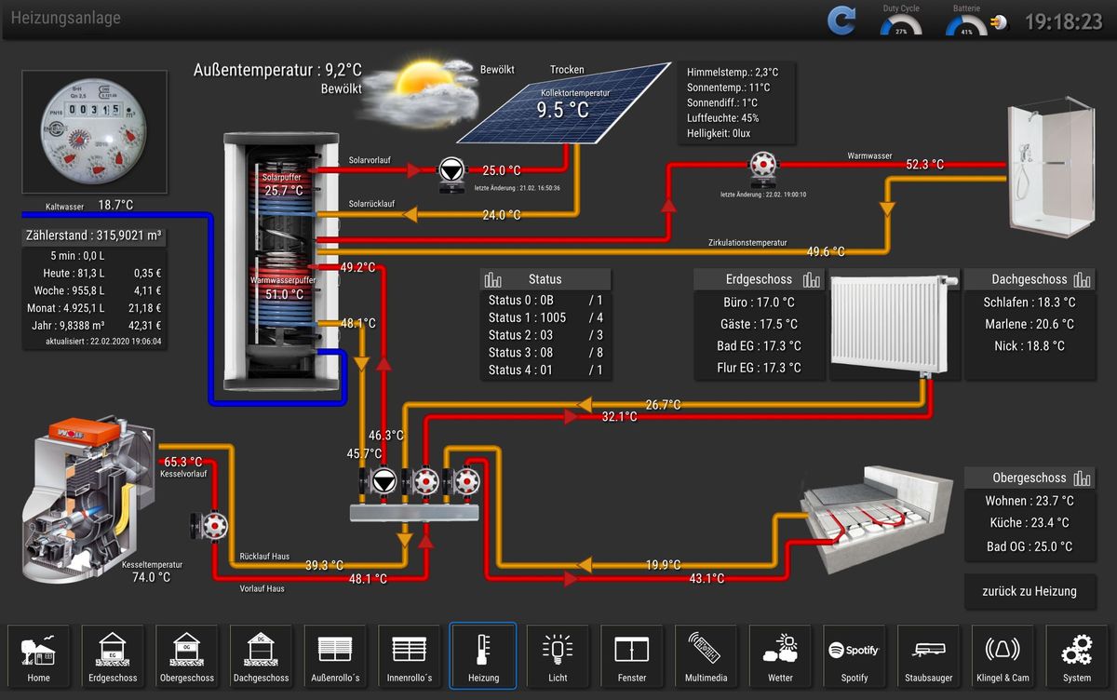The image size is (1117, 700).
Task: Click the Wohnen : 23.7 °C row
Action: [x=1030, y=501]
